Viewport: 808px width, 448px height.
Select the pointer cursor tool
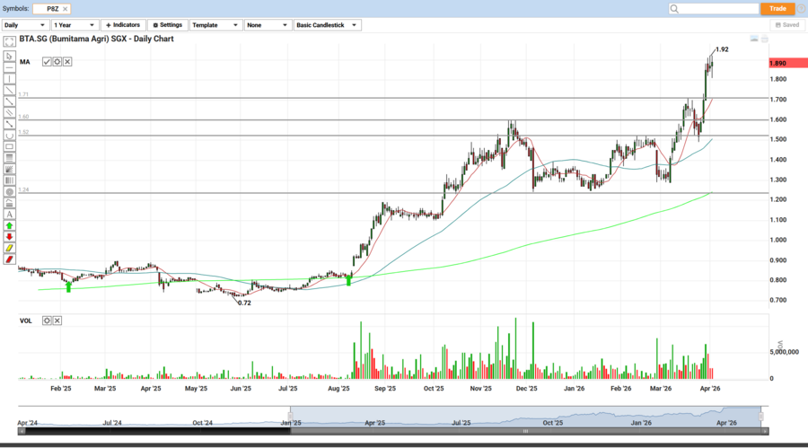coord(9,56)
